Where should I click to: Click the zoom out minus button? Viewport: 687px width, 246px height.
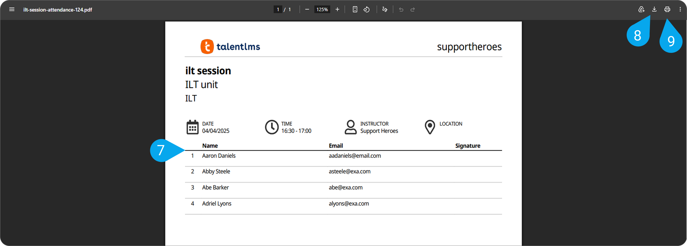pos(307,10)
